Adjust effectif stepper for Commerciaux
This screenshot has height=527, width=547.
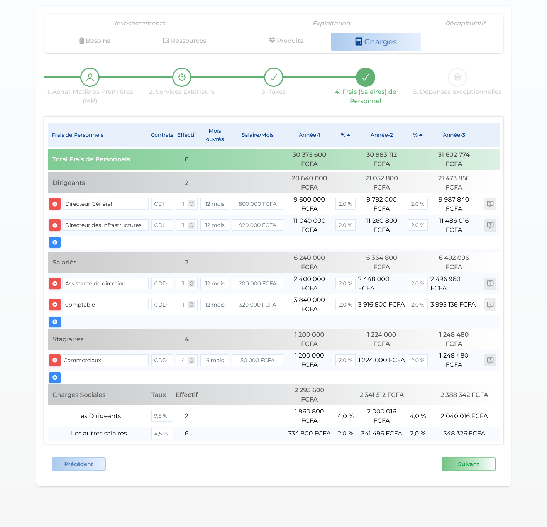(191, 360)
